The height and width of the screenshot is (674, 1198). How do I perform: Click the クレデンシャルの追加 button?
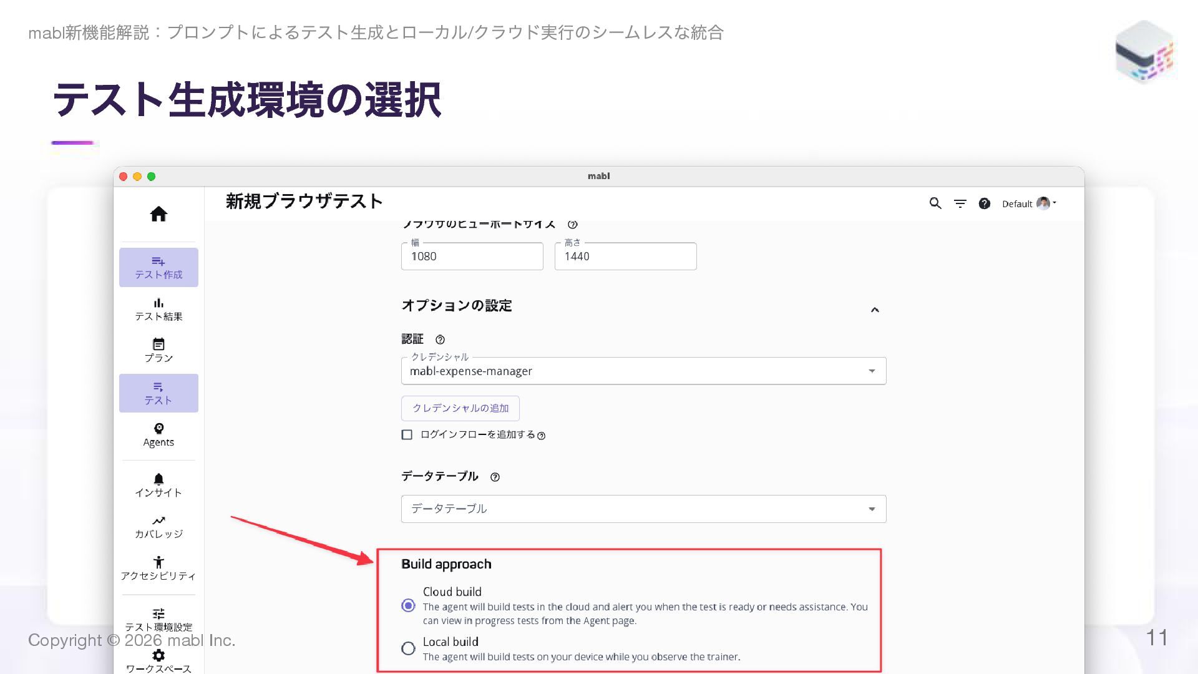tap(460, 408)
